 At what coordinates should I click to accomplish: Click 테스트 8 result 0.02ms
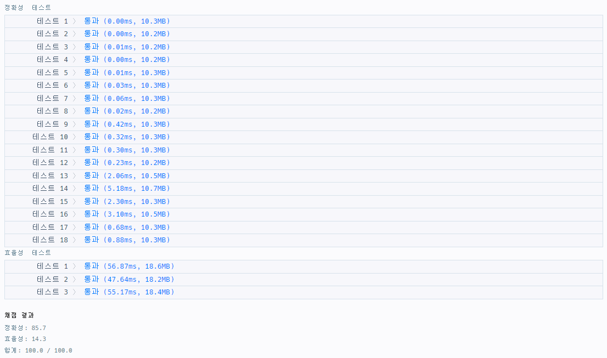pos(127,111)
